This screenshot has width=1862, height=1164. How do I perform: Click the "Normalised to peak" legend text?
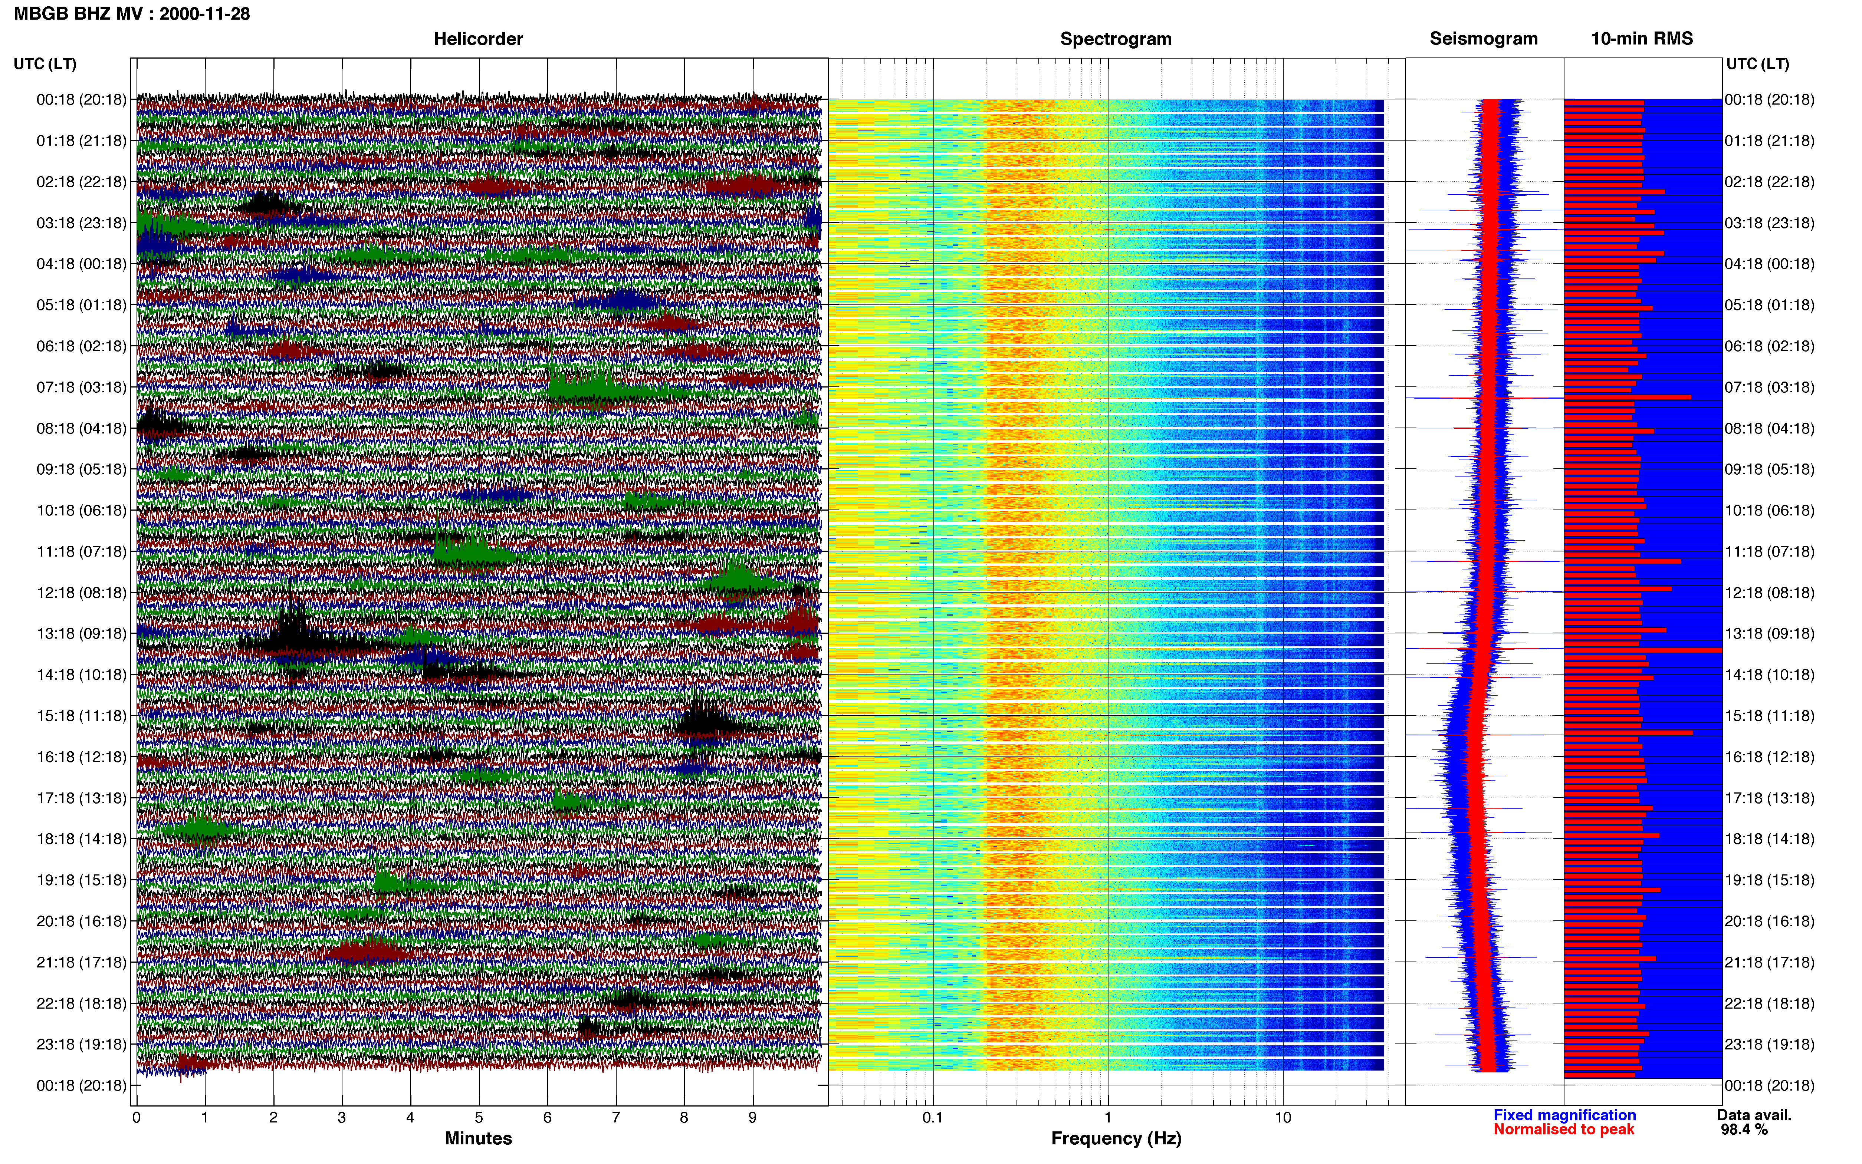click(x=1563, y=1130)
